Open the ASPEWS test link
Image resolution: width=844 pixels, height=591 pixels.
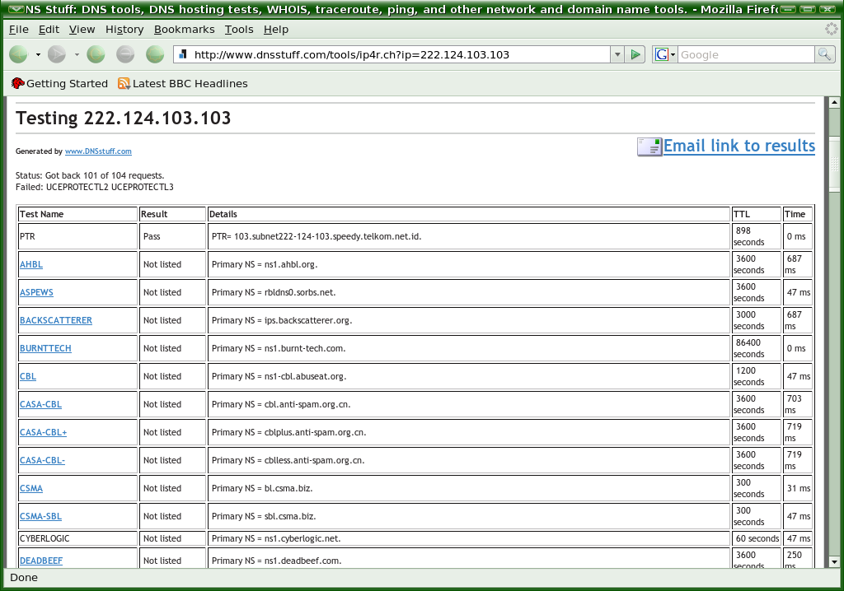coord(36,292)
